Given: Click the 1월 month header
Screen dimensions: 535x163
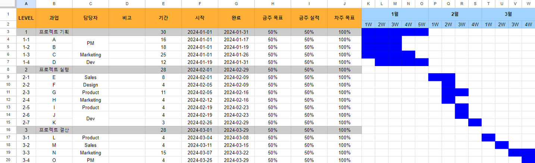Looking at the screenshot, I should tap(395, 14).
